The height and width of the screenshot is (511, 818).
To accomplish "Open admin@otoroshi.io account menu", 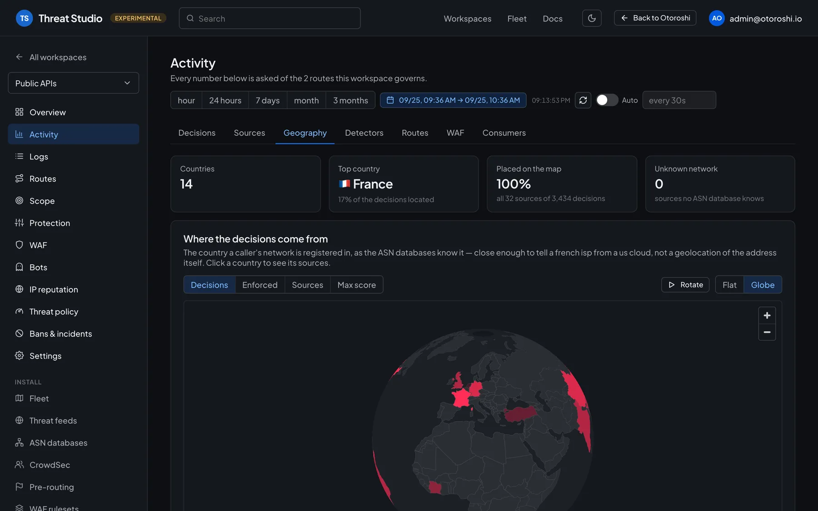I will [x=755, y=18].
